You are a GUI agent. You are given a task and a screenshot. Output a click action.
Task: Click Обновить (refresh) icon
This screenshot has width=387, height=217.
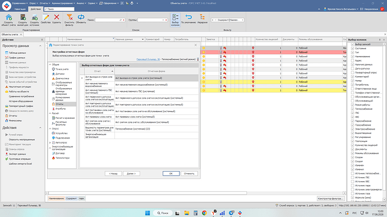(x=81, y=19)
